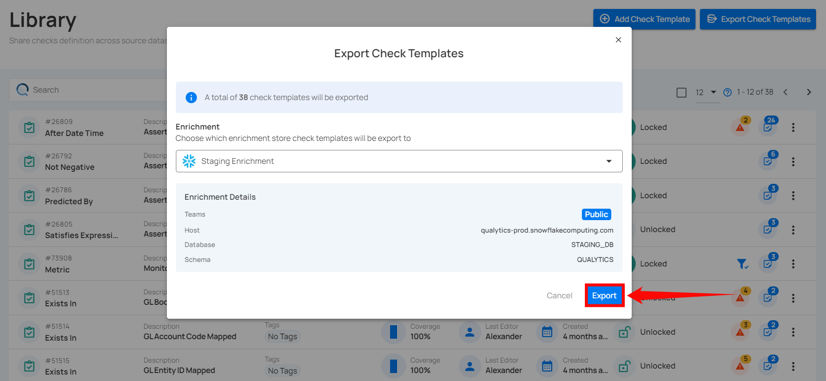This screenshot has height=381, width=826.
Task: Open the Predicted By row options menu
Action: coord(793,196)
